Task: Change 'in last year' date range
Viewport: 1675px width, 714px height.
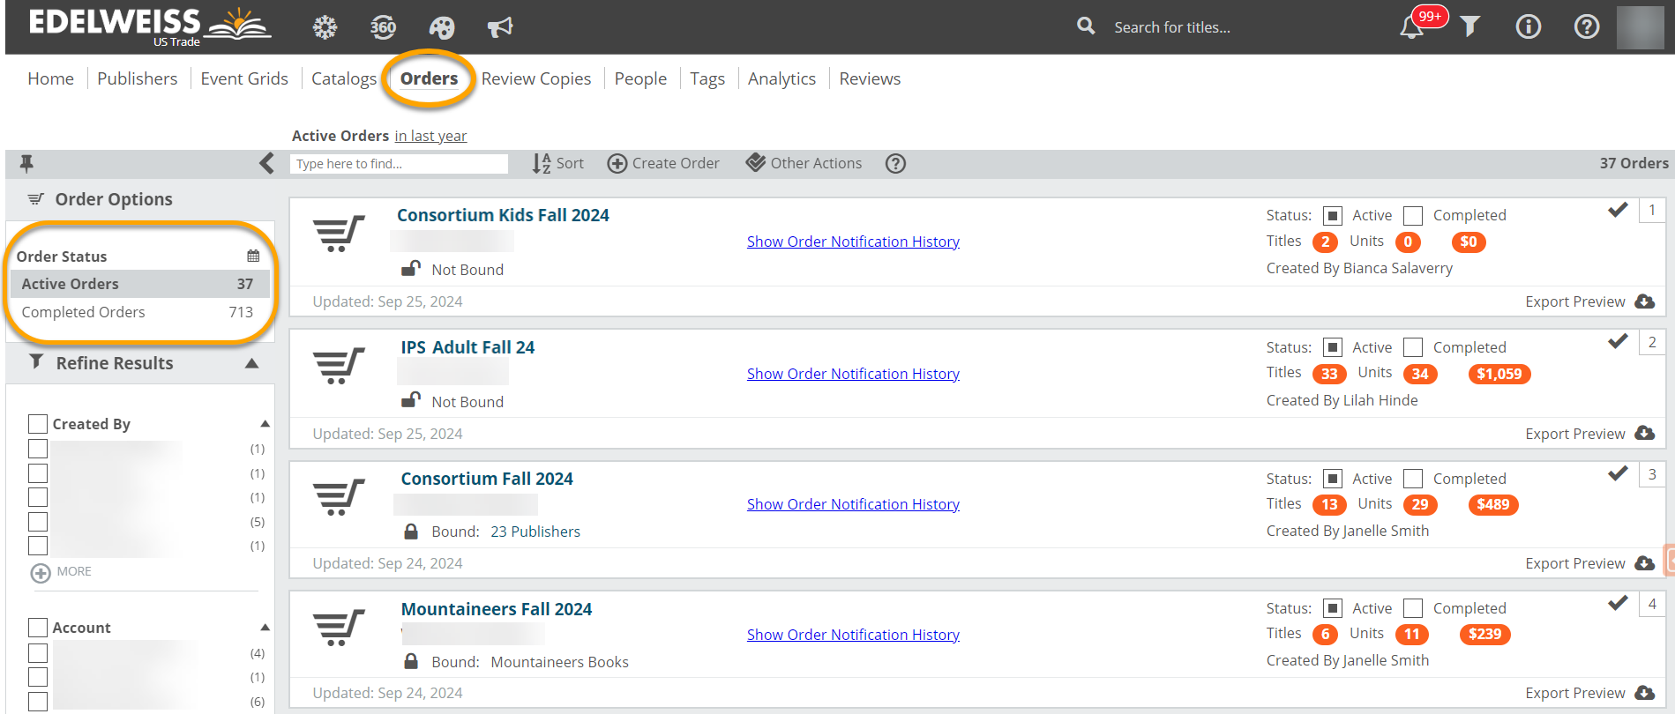Action: point(430,136)
